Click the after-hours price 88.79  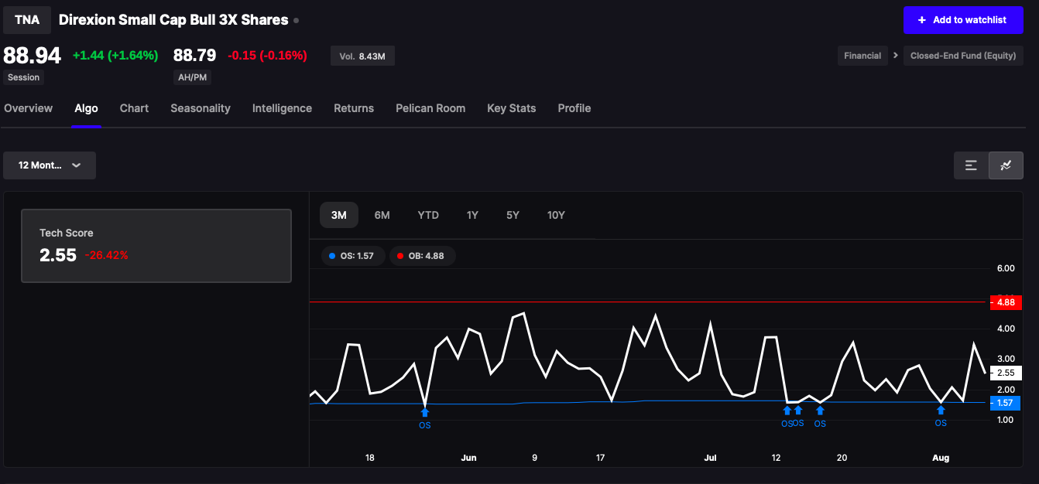194,56
